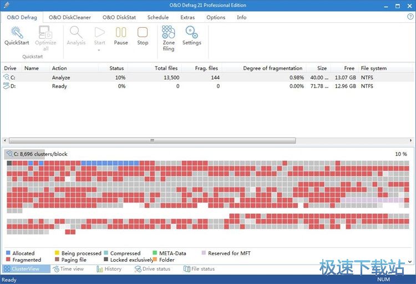Click the red Fragmented legend swatch
416x284 pixels.
[x=8, y=259]
